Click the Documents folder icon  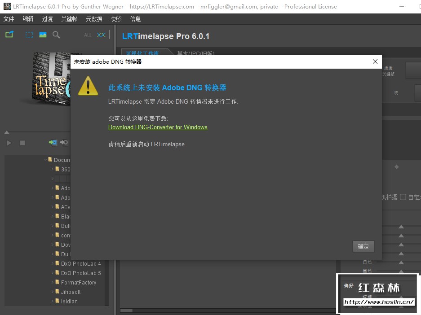click(x=50, y=159)
